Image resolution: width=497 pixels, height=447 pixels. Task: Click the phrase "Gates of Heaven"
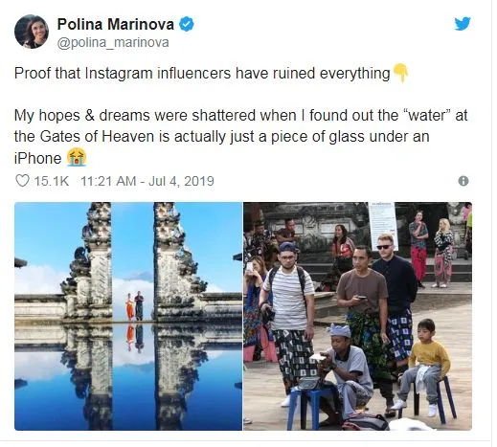click(97, 137)
